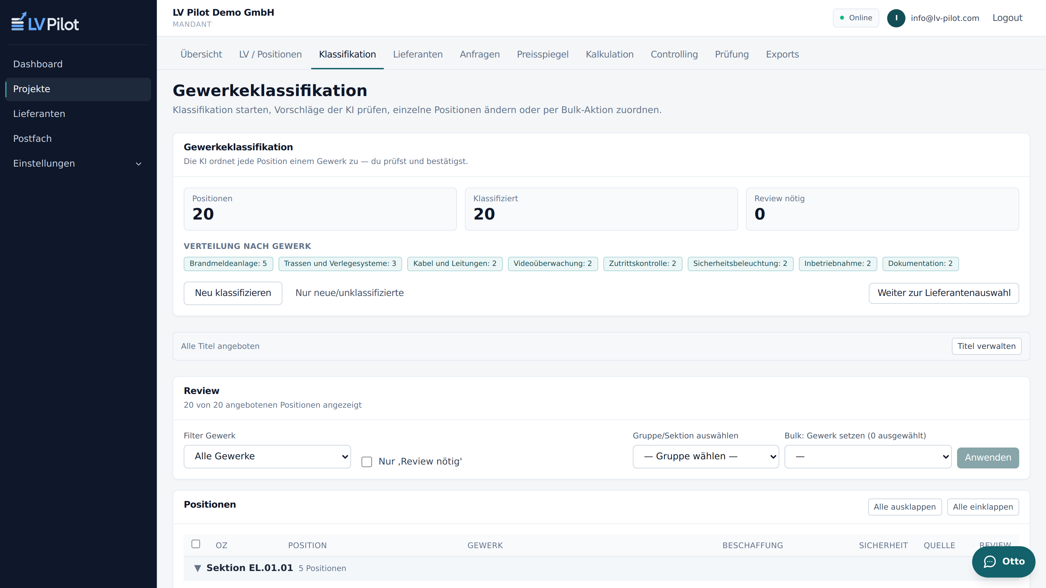
Task: Open the Anfragen tab
Action: pos(480,54)
